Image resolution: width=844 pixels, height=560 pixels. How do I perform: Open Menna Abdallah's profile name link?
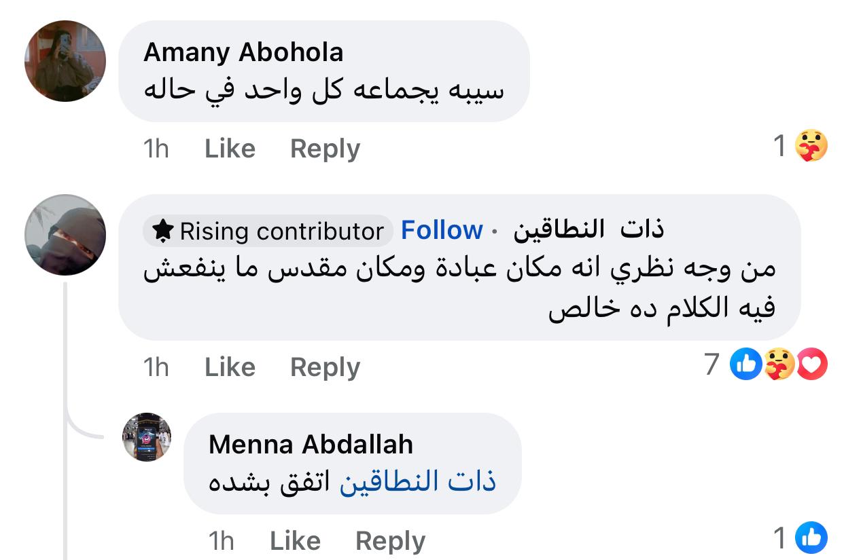click(x=311, y=445)
